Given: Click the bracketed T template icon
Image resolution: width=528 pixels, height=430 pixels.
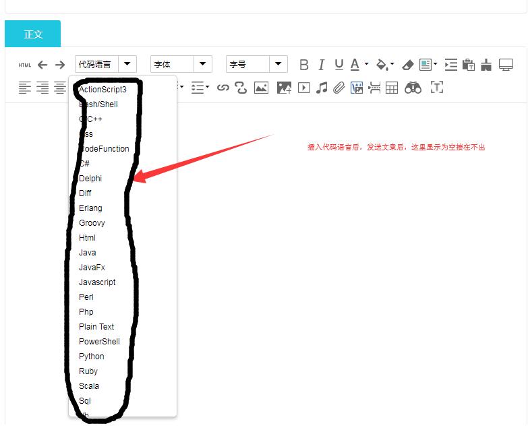Looking at the screenshot, I should (x=437, y=88).
